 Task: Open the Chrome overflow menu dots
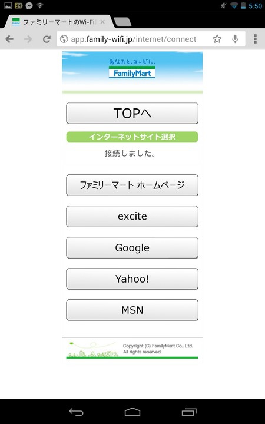pyautogui.click(x=255, y=39)
